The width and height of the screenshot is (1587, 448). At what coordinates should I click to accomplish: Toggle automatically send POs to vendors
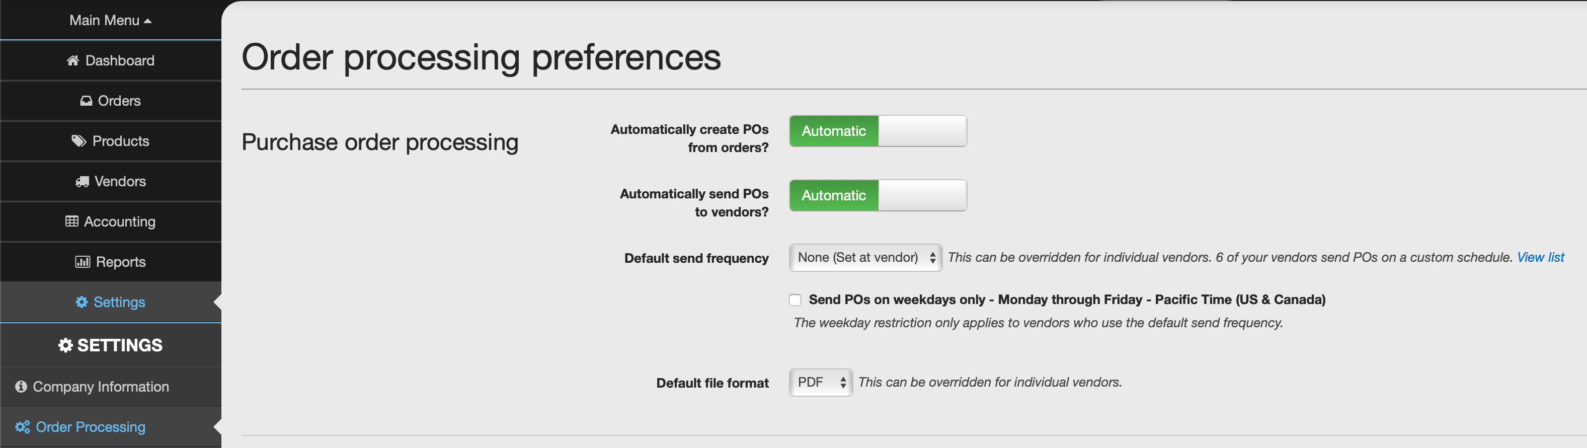878,195
